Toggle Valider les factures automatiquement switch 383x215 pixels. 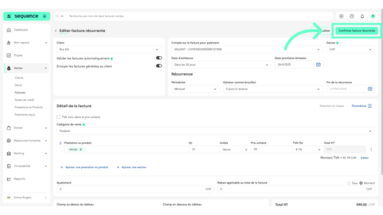click(159, 58)
